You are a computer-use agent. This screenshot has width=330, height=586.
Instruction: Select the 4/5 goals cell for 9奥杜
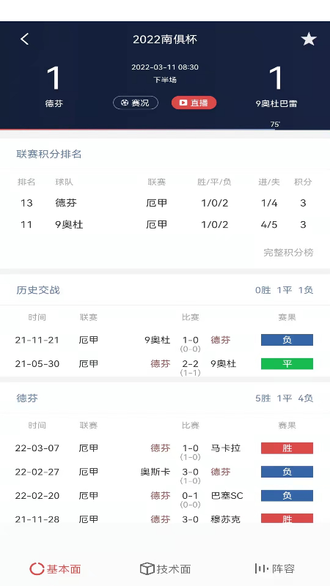point(269,224)
